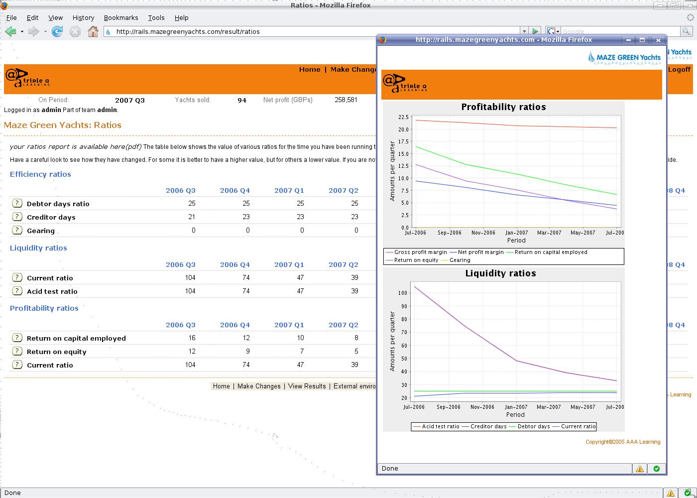The width and height of the screenshot is (697, 498).
Task: Open help icon for Gearing
Action: pos(17,230)
